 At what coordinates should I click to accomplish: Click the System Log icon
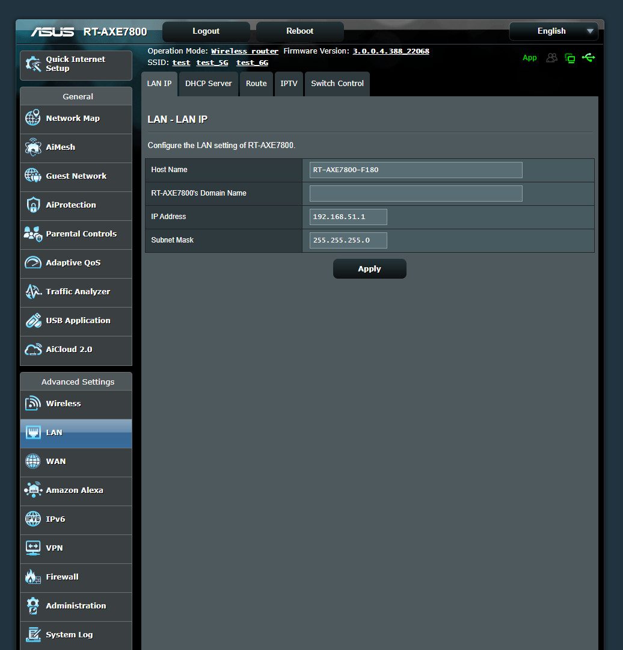(x=32, y=635)
